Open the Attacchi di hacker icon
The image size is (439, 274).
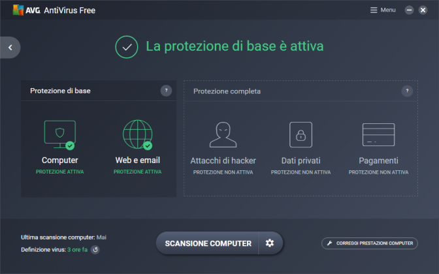[x=223, y=134]
